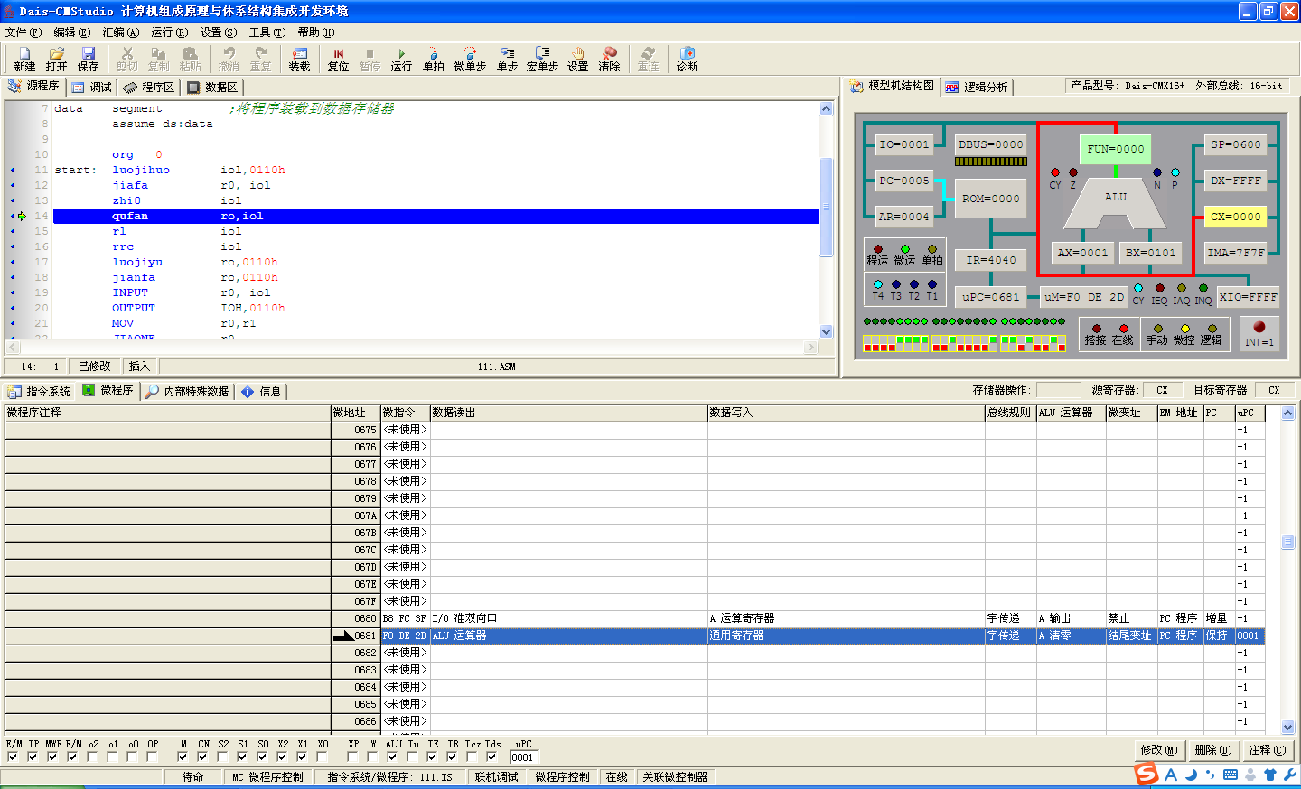Click the 微运 green indicator light
Screen dimensions: 1301x789
pyautogui.click(x=905, y=249)
